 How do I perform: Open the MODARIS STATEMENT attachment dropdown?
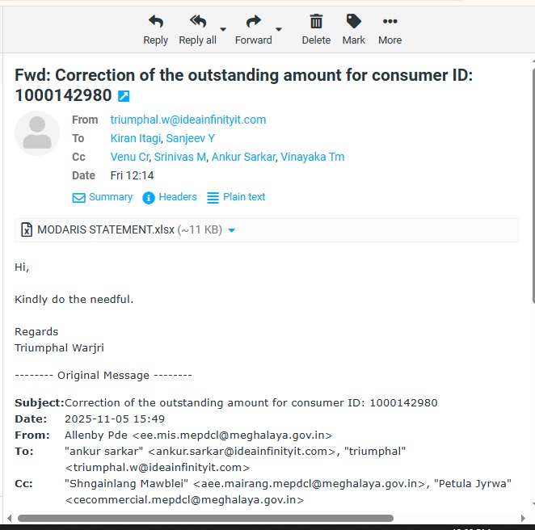click(232, 231)
